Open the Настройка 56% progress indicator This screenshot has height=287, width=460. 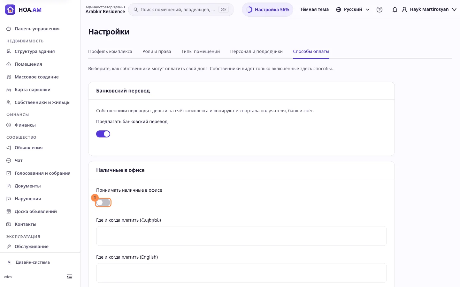point(267,10)
